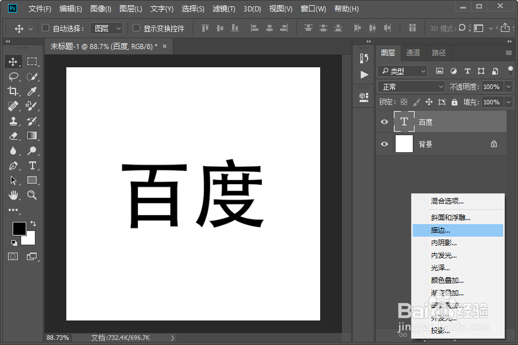Change the screen mode
The width and height of the screenshot is (518, 345).
point(32,257)
